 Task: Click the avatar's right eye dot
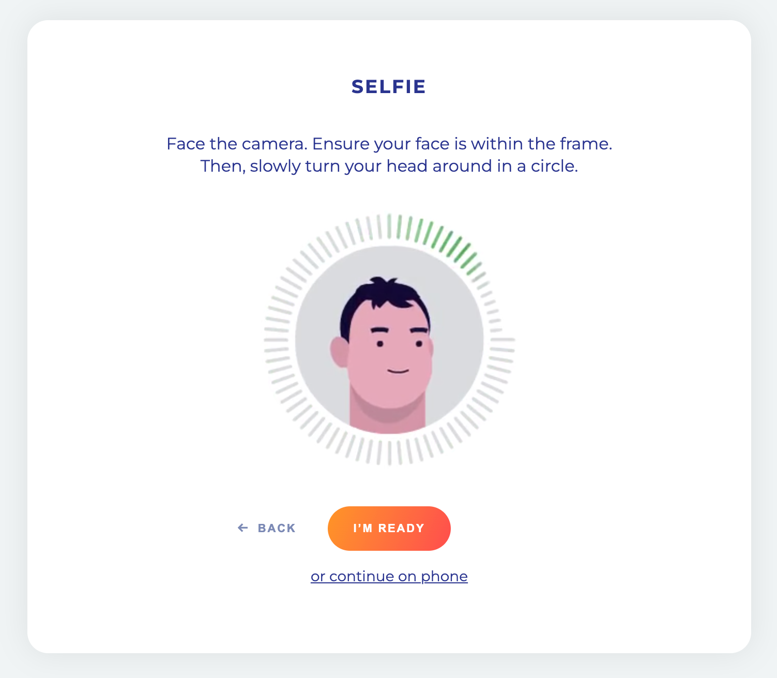(x=419, y=343)
